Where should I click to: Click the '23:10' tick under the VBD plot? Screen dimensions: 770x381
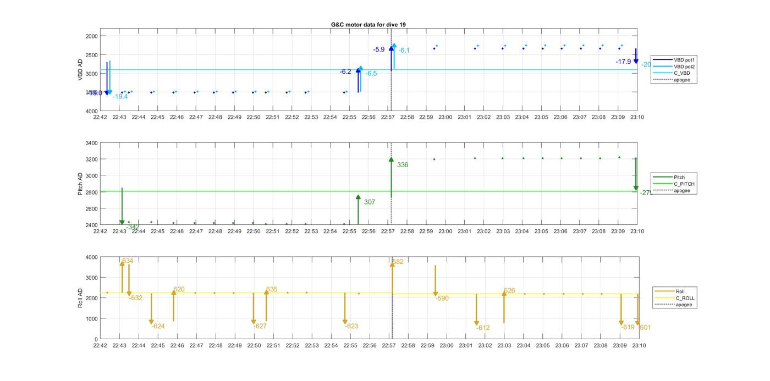point(637,117)
